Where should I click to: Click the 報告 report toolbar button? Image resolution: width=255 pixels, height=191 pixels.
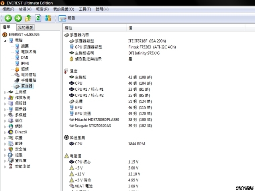(67, 18)
